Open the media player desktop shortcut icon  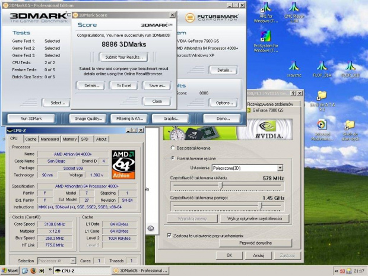coord(322,130)
